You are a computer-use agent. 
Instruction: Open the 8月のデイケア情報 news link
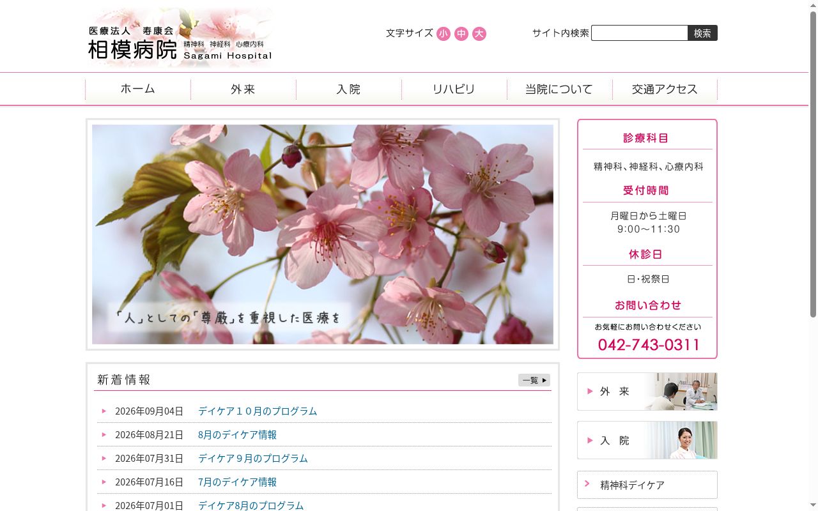tap(237, 434)
